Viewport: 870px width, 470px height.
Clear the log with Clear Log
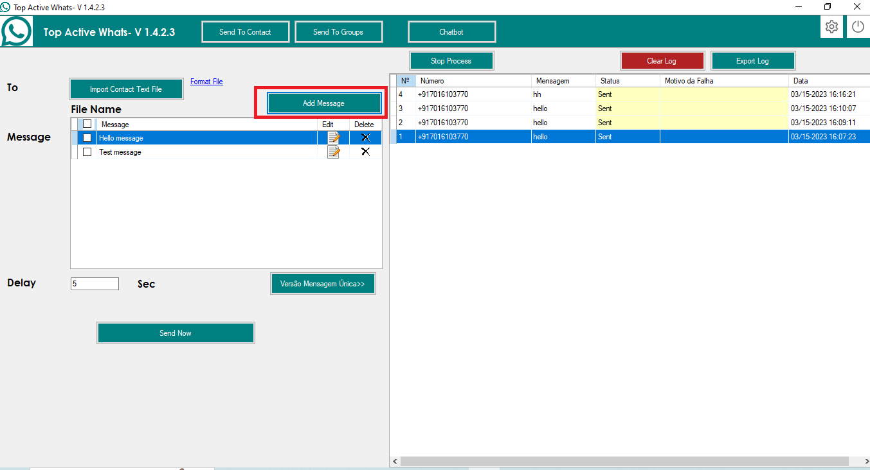(x=662, y=61)
